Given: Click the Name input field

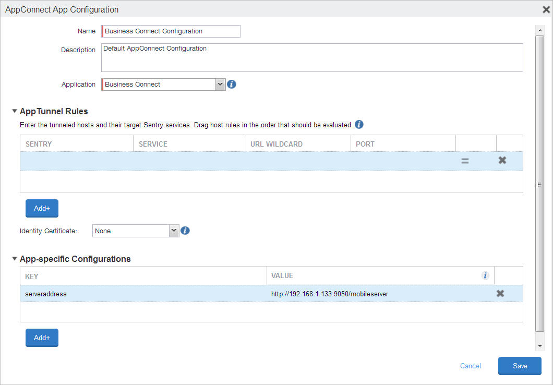Looking at the screenshot, I should 171,31.
